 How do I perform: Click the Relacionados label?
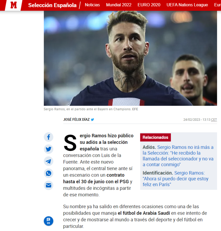point(155,137)
